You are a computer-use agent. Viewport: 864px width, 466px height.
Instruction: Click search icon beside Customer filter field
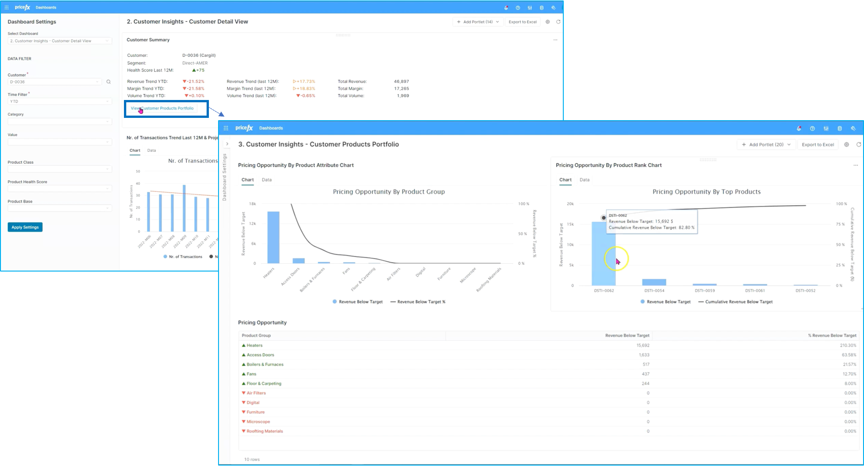pyautogui.click(x=109, y=82)
